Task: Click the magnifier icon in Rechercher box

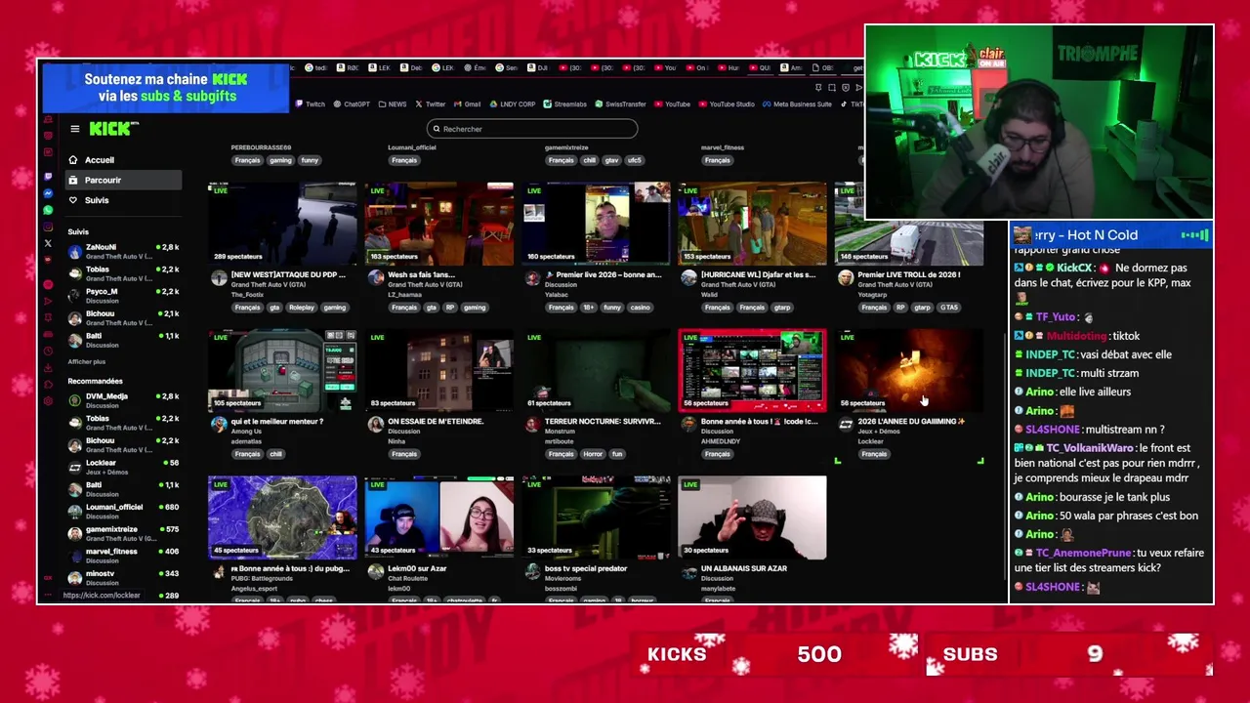Action: pos(437,129)
